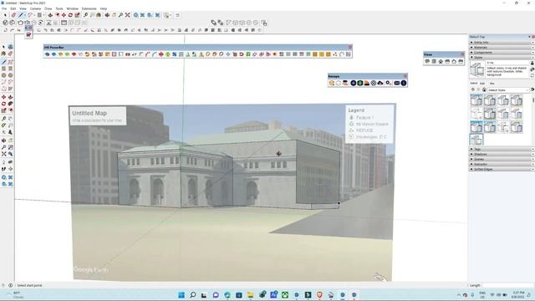Image resolution: width=535 pixels, height=301 pixels.
Task: Pick the Rotate tool in the top toolbar
Action: pyautogui.click(x=70, y=15)
